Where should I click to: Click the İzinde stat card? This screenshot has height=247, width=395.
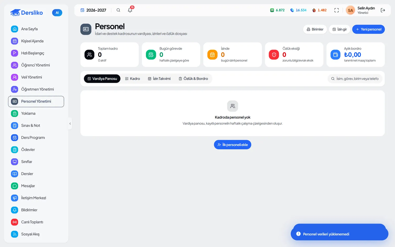(x=233, y=55)
